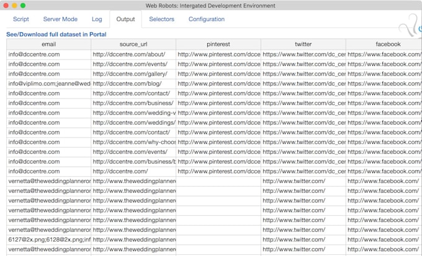The height and width of the screenshot is (256, 422).
Task: Click the facebook column header
Action: [384, 44]
